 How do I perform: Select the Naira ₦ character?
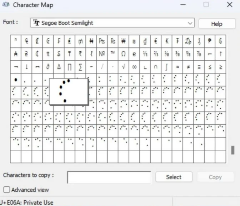click(x=91, y=41)
